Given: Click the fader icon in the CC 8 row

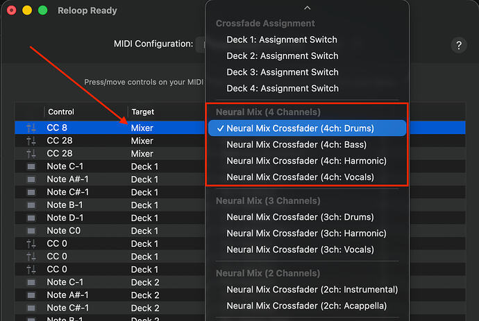Looking at the screenshot, I should [x=31, y=128].
